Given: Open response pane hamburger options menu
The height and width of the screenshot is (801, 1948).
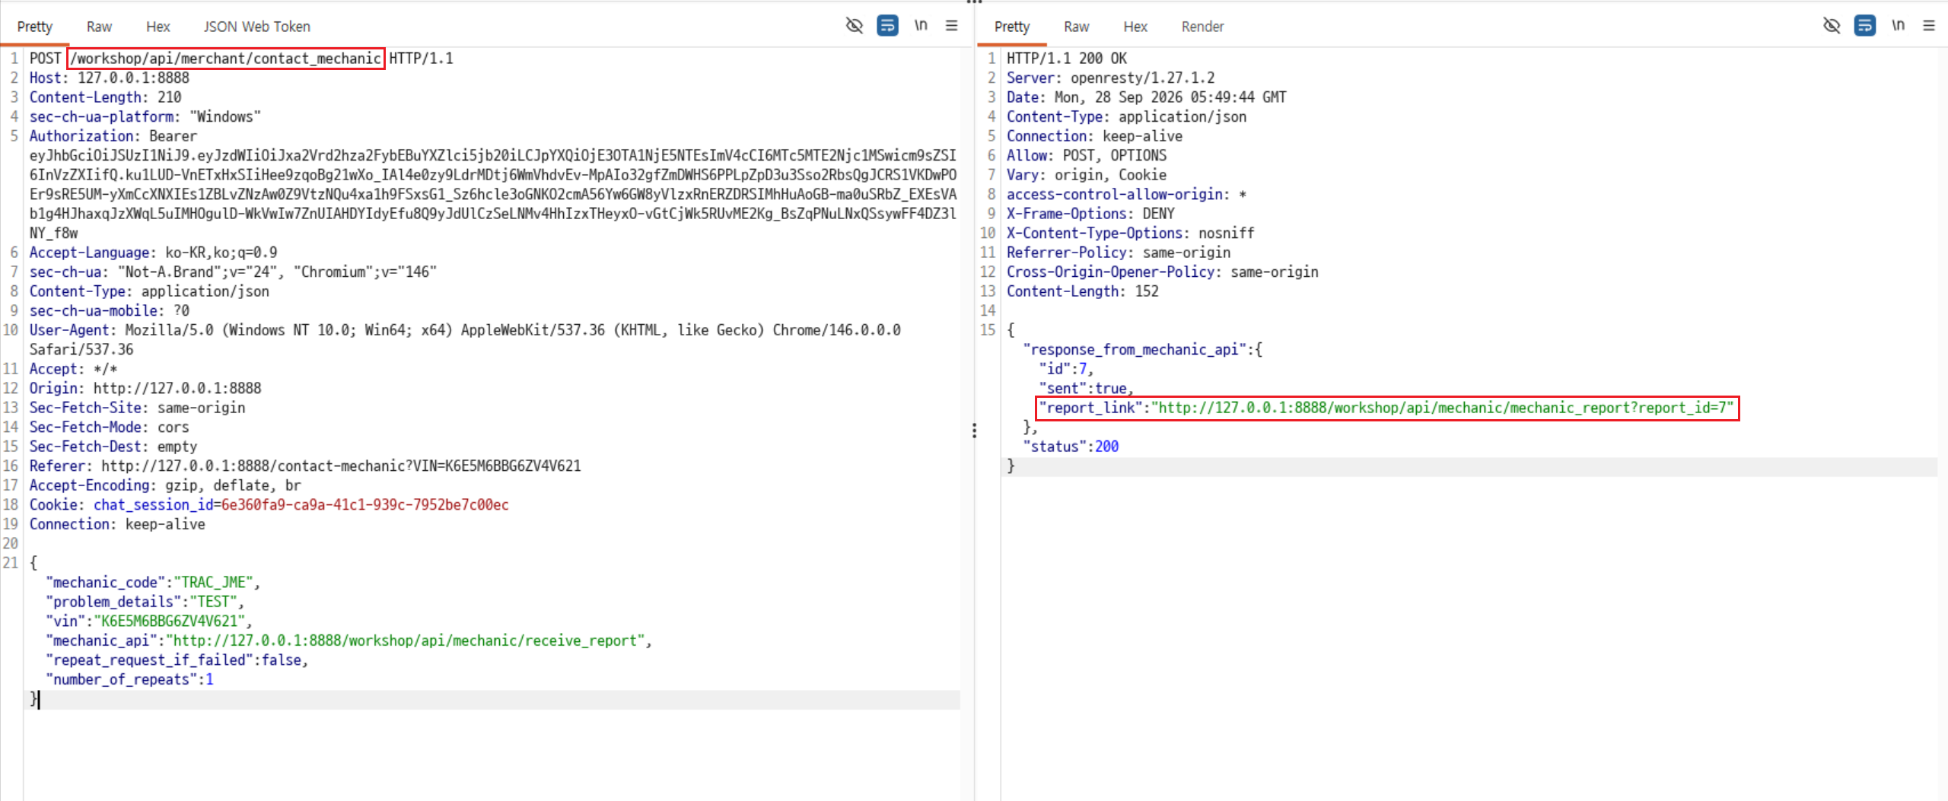Looking at the screenshot, I should pyautogui.click(x=1928, y=26).
